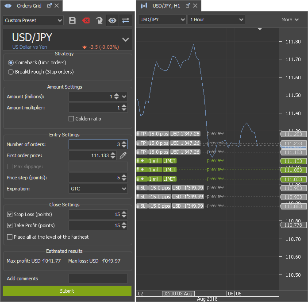Open the Custom Preset dropdown
Screen dimensions: 308x302
(x=33, y=20)
